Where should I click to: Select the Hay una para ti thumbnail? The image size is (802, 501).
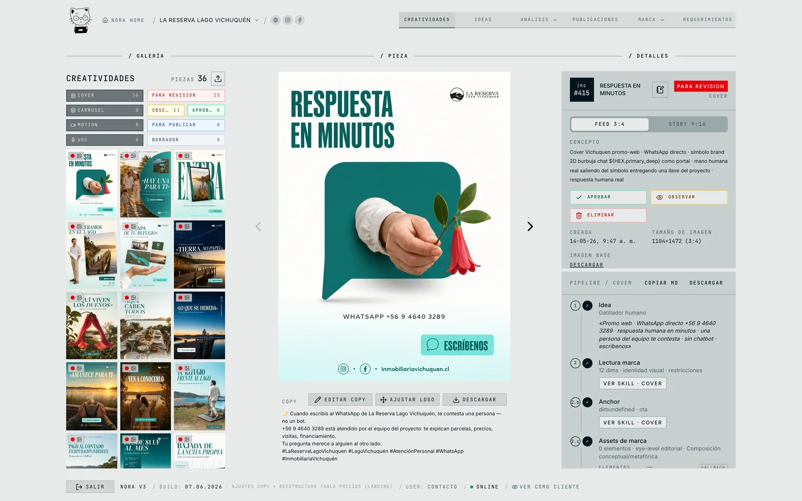145,183
